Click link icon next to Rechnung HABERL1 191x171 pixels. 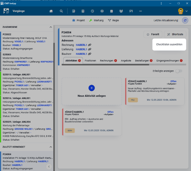pos(90,45)
